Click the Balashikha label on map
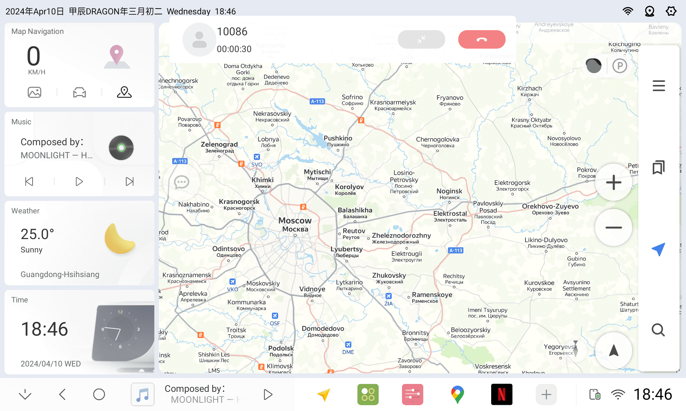686x411 pixels. (x=355, y=213)
